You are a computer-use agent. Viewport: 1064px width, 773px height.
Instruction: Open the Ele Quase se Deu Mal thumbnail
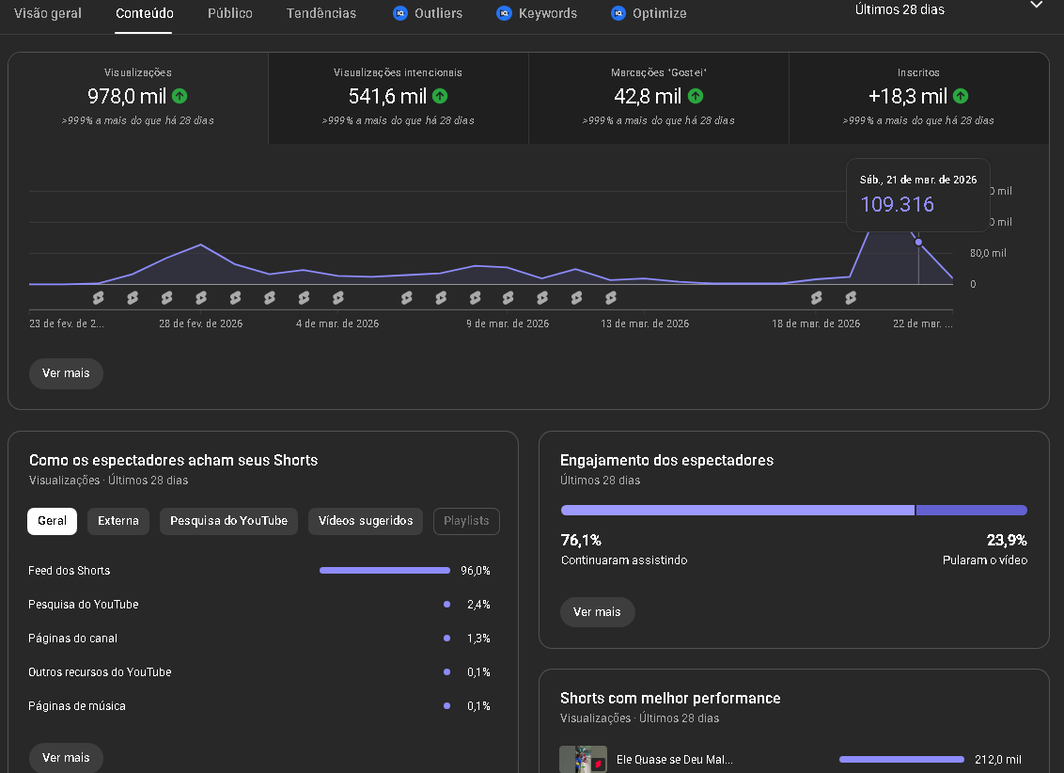[583, 760]
